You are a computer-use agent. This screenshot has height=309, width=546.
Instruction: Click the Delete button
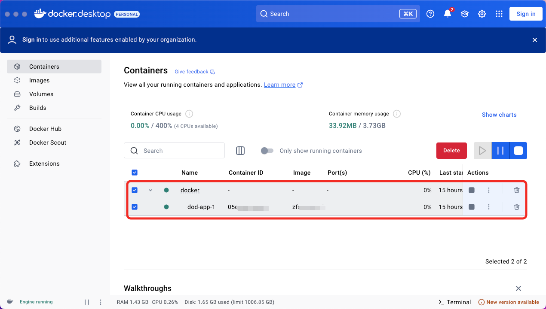(x=451, y=151)
